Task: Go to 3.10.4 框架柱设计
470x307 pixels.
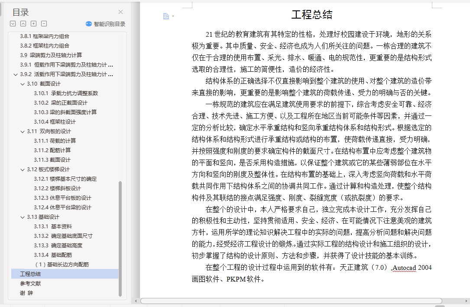Action: pos(55,122)
